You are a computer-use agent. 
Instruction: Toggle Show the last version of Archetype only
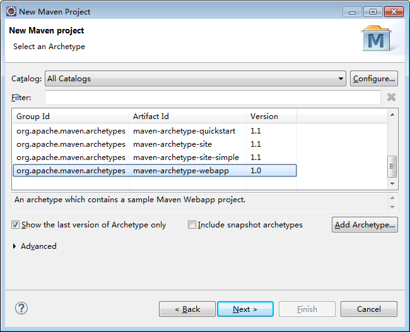click(15, 225)
